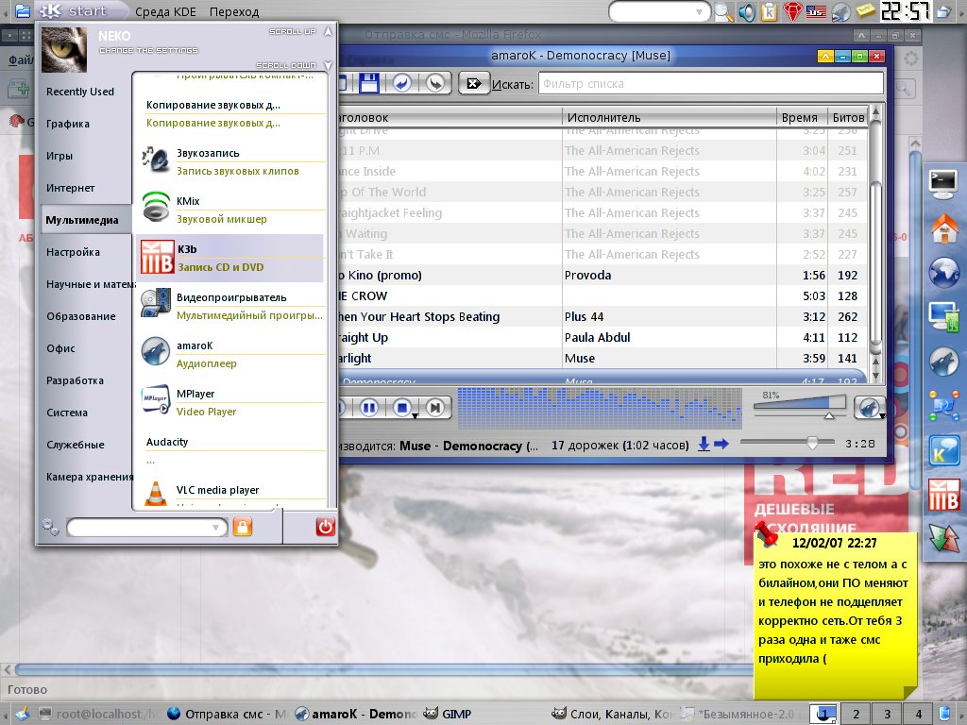Screen dimensions: 967x725
Task: Select the Recently Used menu category
Action: 80,92
